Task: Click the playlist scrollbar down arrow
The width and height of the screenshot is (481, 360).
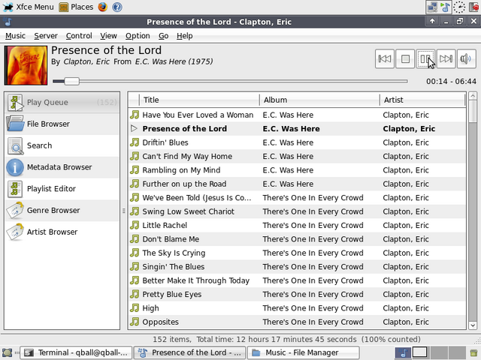Action: [x=473, y=325]
